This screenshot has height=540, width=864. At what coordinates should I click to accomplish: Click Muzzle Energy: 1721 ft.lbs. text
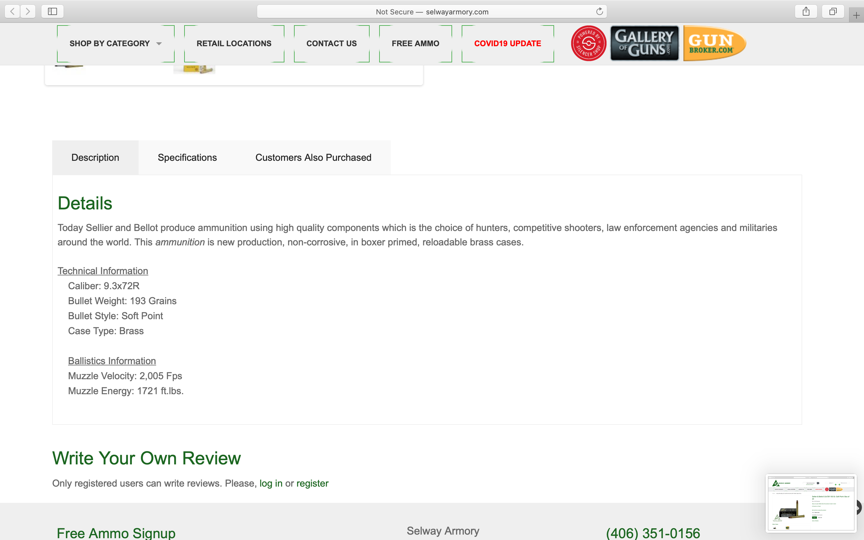pos(126,391)
